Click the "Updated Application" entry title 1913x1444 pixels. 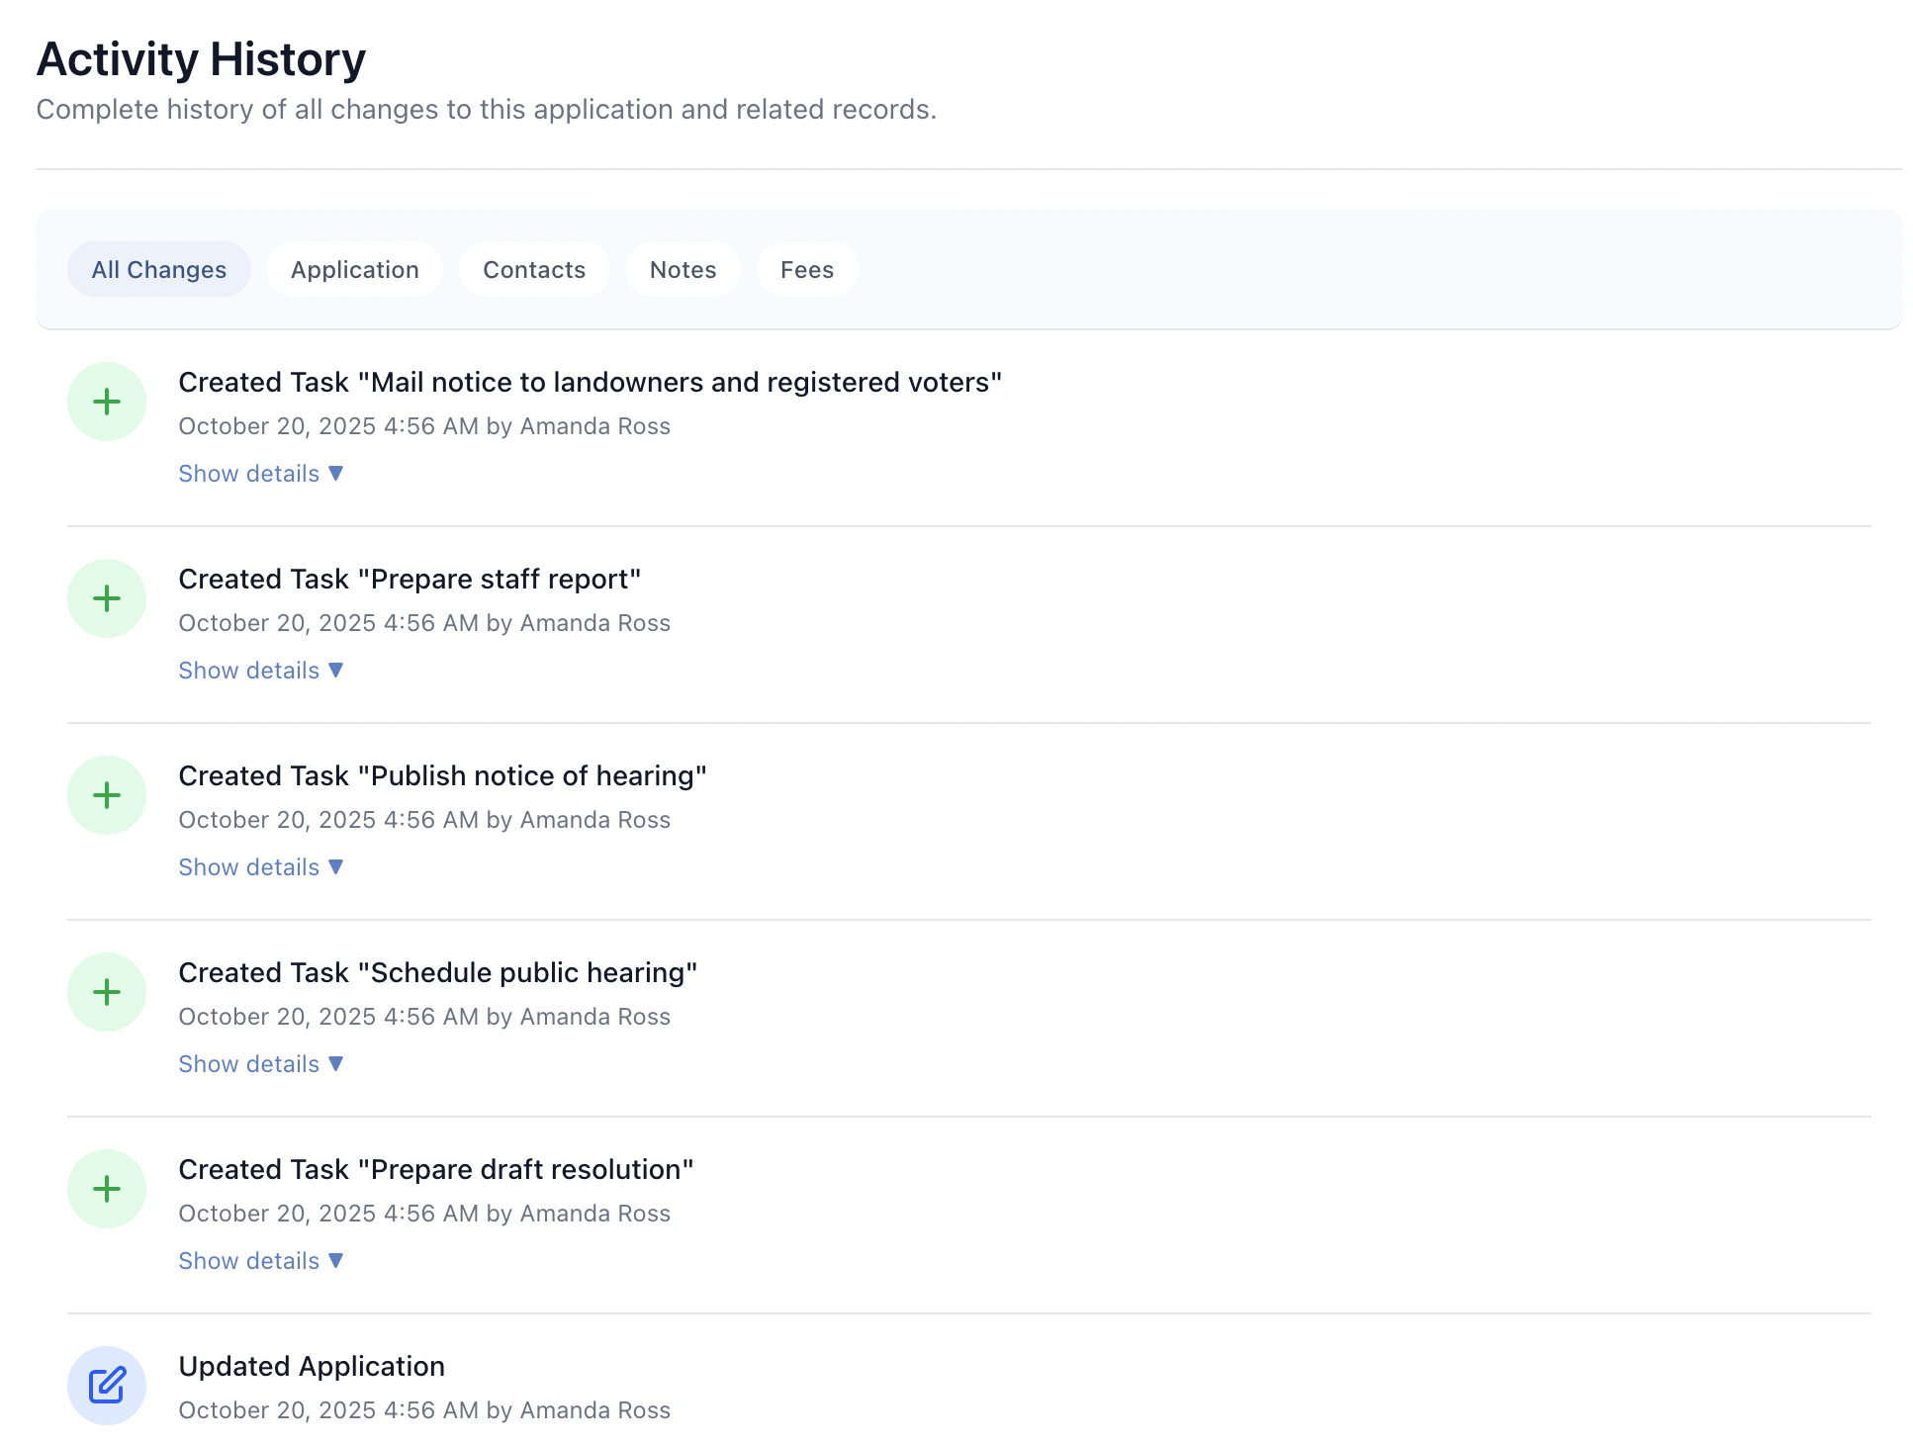click(312, 1366)
